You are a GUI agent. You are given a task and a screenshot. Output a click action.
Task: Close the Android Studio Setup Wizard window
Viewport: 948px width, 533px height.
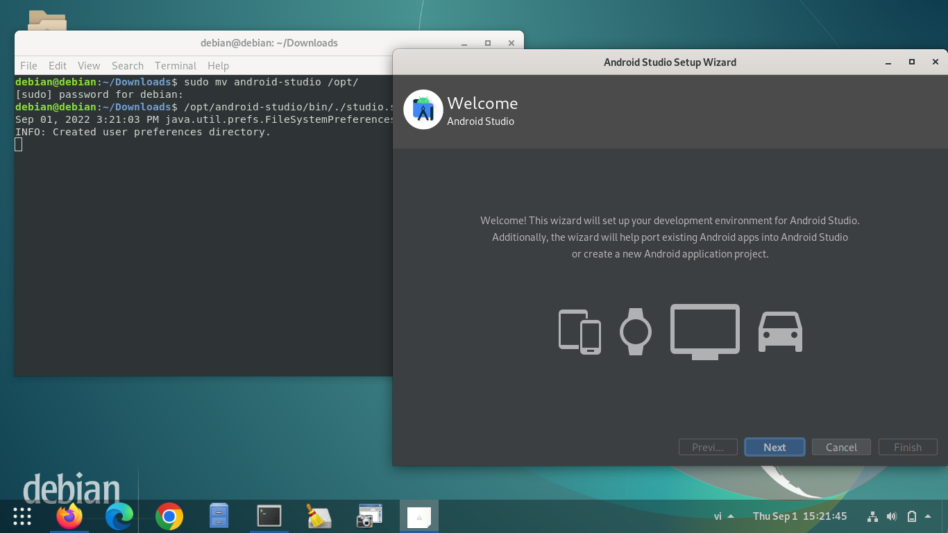pyautogui.click(x=936, y=62)
